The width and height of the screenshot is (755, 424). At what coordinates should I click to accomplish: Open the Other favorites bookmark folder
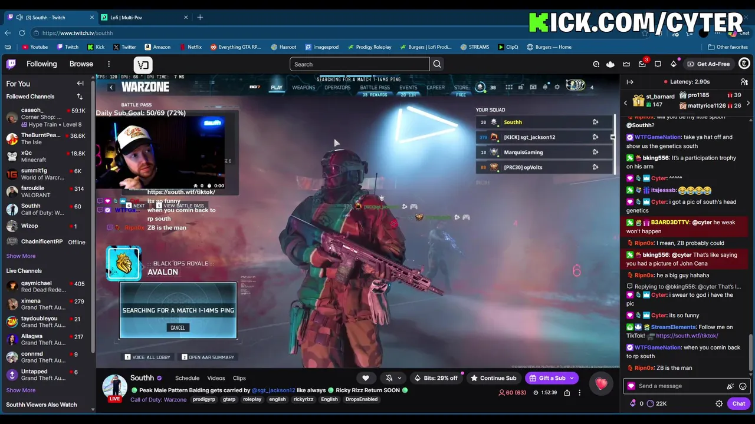pyautogui.click(x=727, y=47)
